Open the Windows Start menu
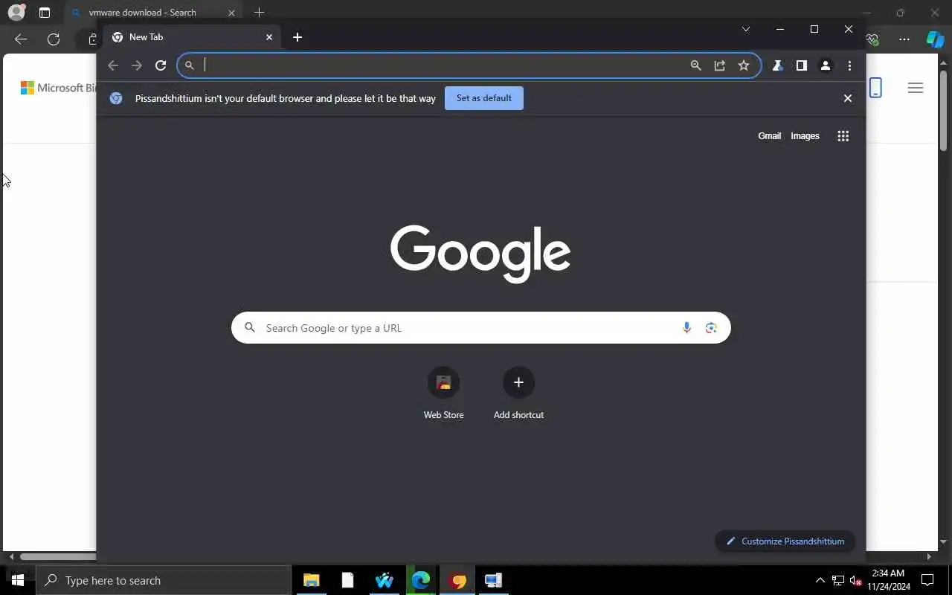The width and height of the screenshot is (952, 595). pos(18,580)
